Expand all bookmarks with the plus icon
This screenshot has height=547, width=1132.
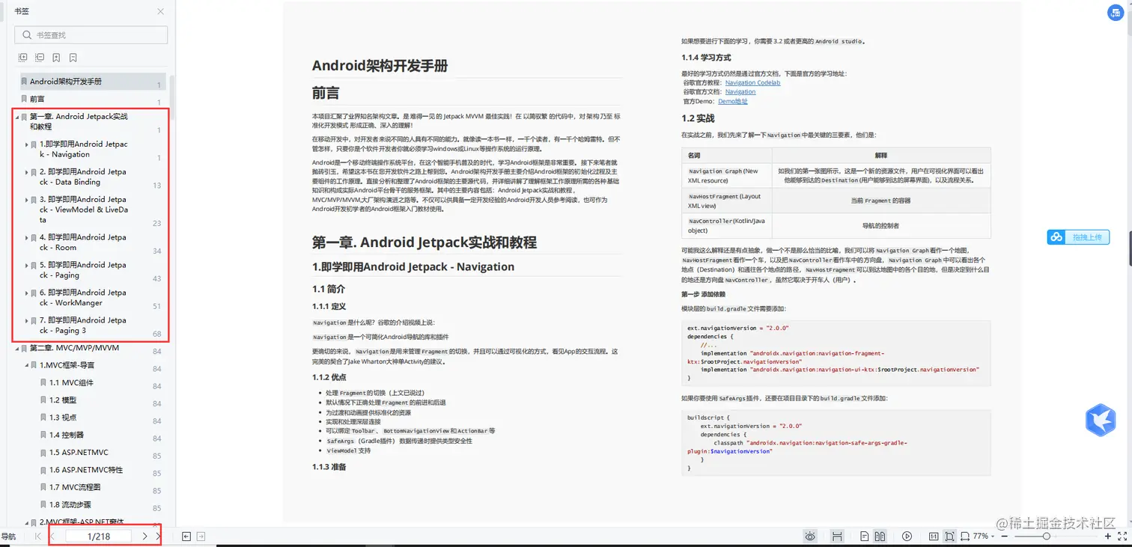(x=22, y=58)
